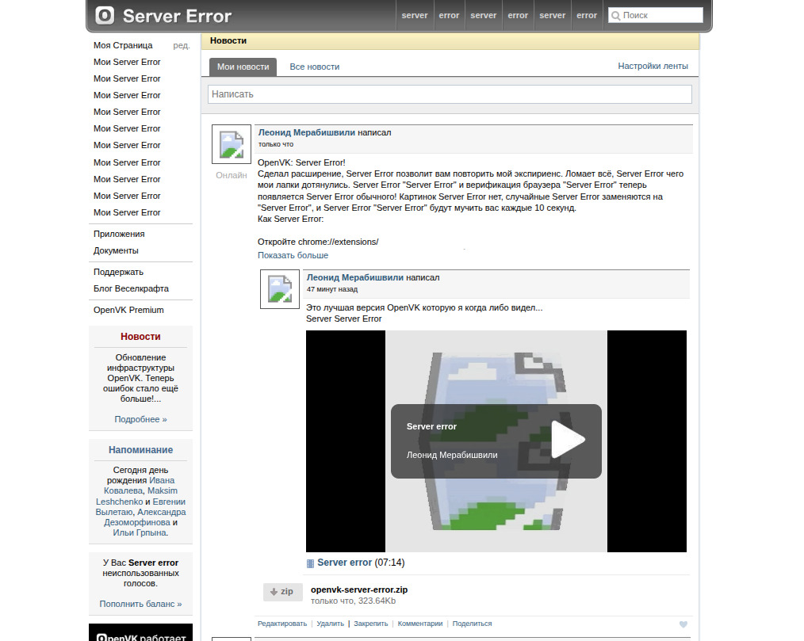
Task: Click the OpenVK logo icon in header
Action: (x=105, y=15)
